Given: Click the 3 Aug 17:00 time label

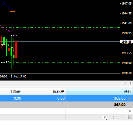Looking at the screenshot, I should (19, 77).
